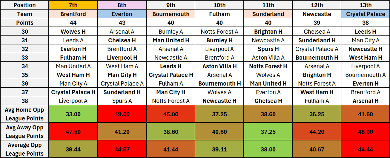Click the Man United H fixture under Bournemouth
The width and height of the screenshot is (390, 158).
(x=171, y=40)
